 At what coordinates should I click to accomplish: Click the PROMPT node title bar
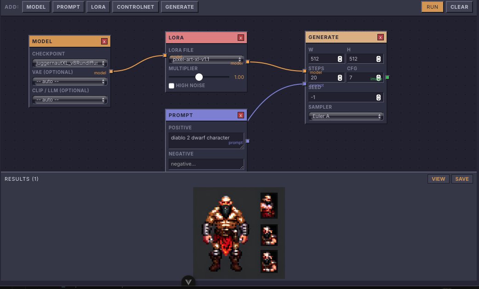206,115
